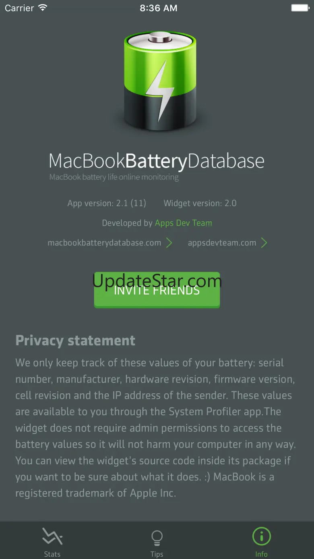Tap the Privacy statement heading
Image resolution: width=314 pixels, height=559 pixels.
click(x=75, y=341)
